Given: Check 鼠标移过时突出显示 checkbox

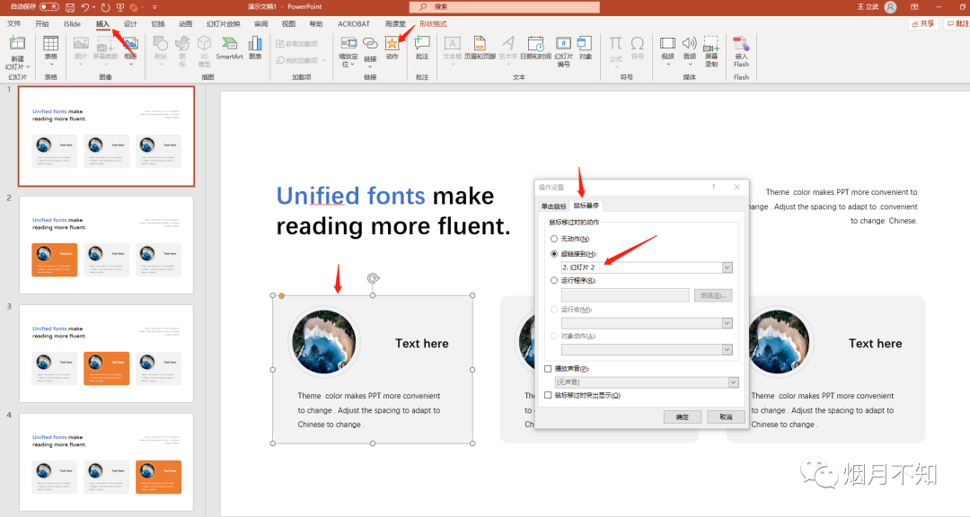Looking at the screenshot, I should click(549, 395).
